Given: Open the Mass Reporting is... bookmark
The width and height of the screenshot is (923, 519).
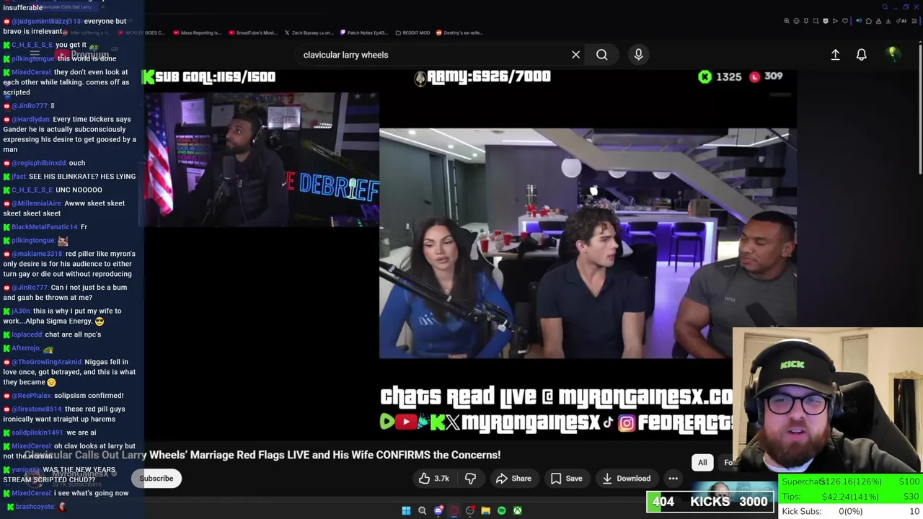Looking at the screenshot, I should (197, 32).
